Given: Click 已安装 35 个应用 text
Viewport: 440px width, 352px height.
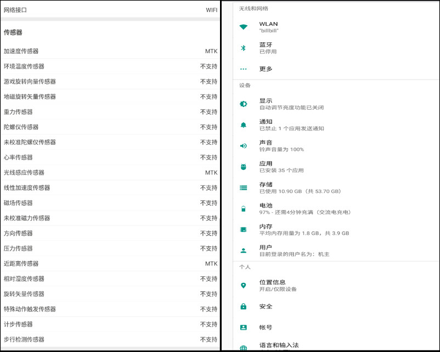Looking at the screenshot, I should click(x=281, y=171).
